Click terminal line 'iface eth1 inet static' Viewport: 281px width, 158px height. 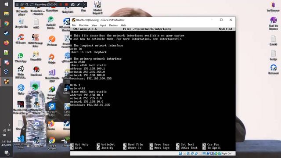click(x=88, y=92)
